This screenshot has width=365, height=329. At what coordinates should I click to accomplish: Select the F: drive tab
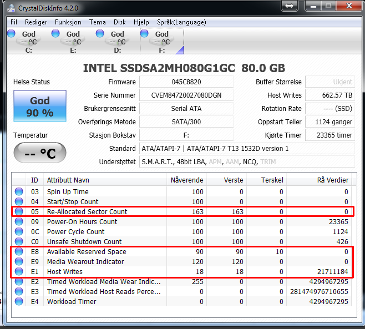(x=162, y=41)
